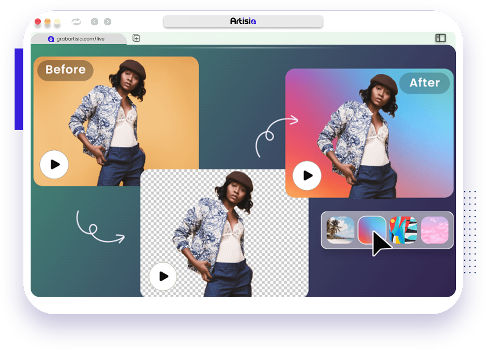This screenshot has width=486, height=350.
Task: Click the Artisia address bar
Action: tap(243, 21)
